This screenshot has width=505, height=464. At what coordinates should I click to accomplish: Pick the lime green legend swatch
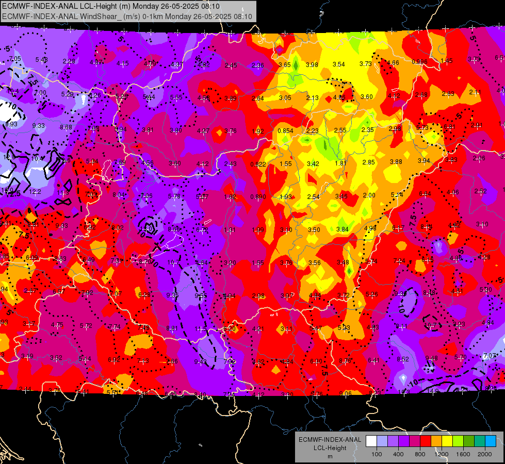tap(458, 441)
